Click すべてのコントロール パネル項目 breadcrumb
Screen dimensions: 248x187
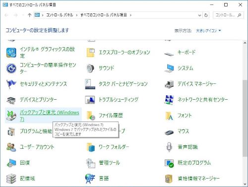[x=104, y=15]
